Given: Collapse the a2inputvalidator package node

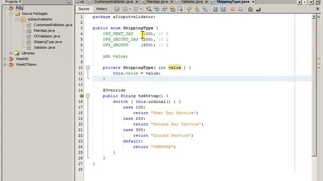Looking at the screenshot, I should point(17,19).
